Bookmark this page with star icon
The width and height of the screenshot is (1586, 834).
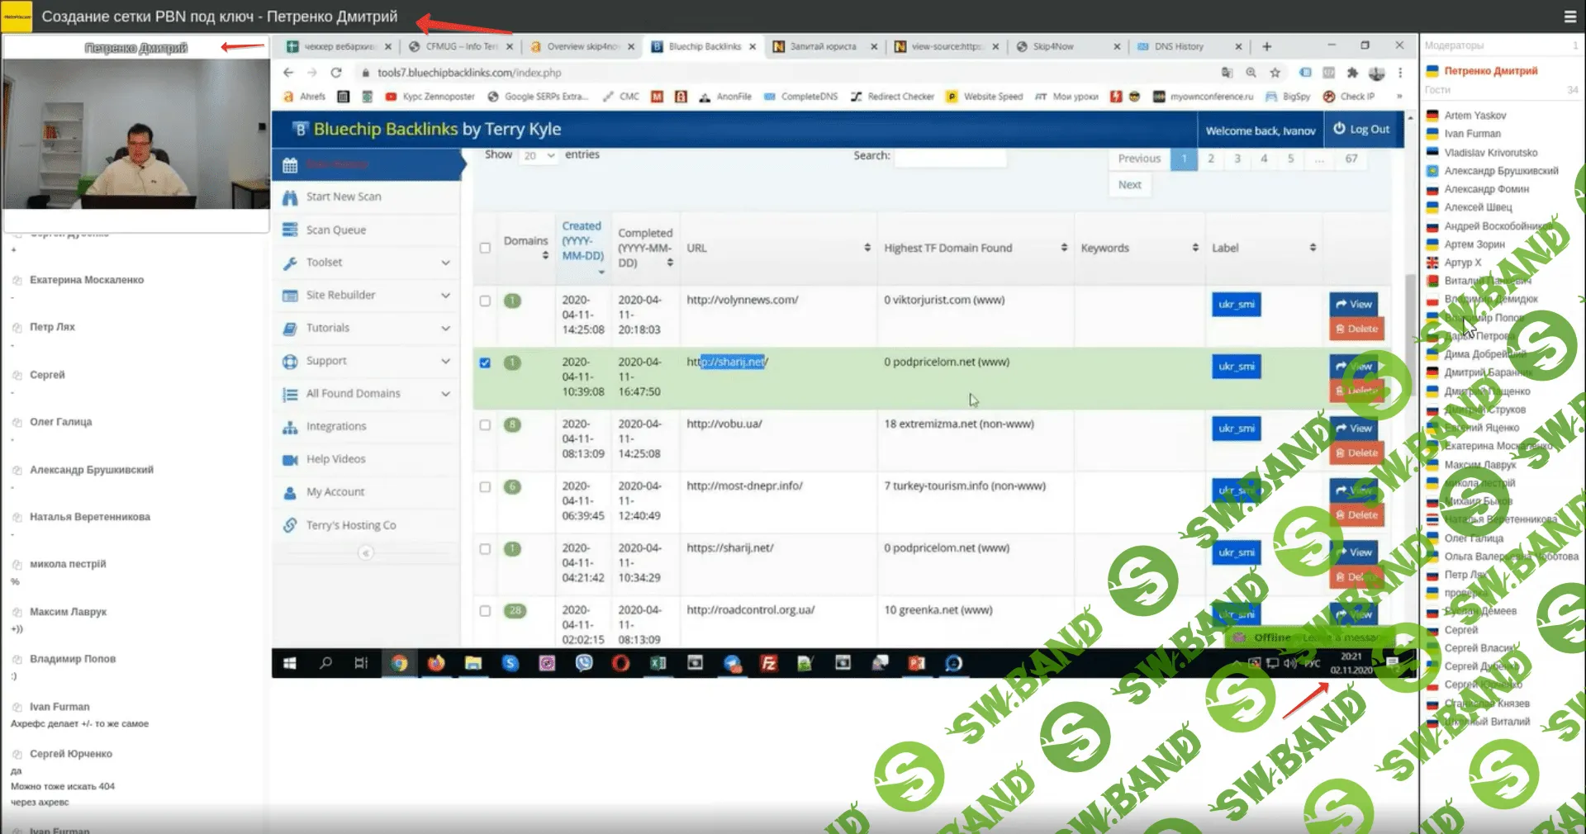(x=1275, y=73)
